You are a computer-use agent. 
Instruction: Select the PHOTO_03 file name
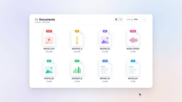[x=49, y=78]
